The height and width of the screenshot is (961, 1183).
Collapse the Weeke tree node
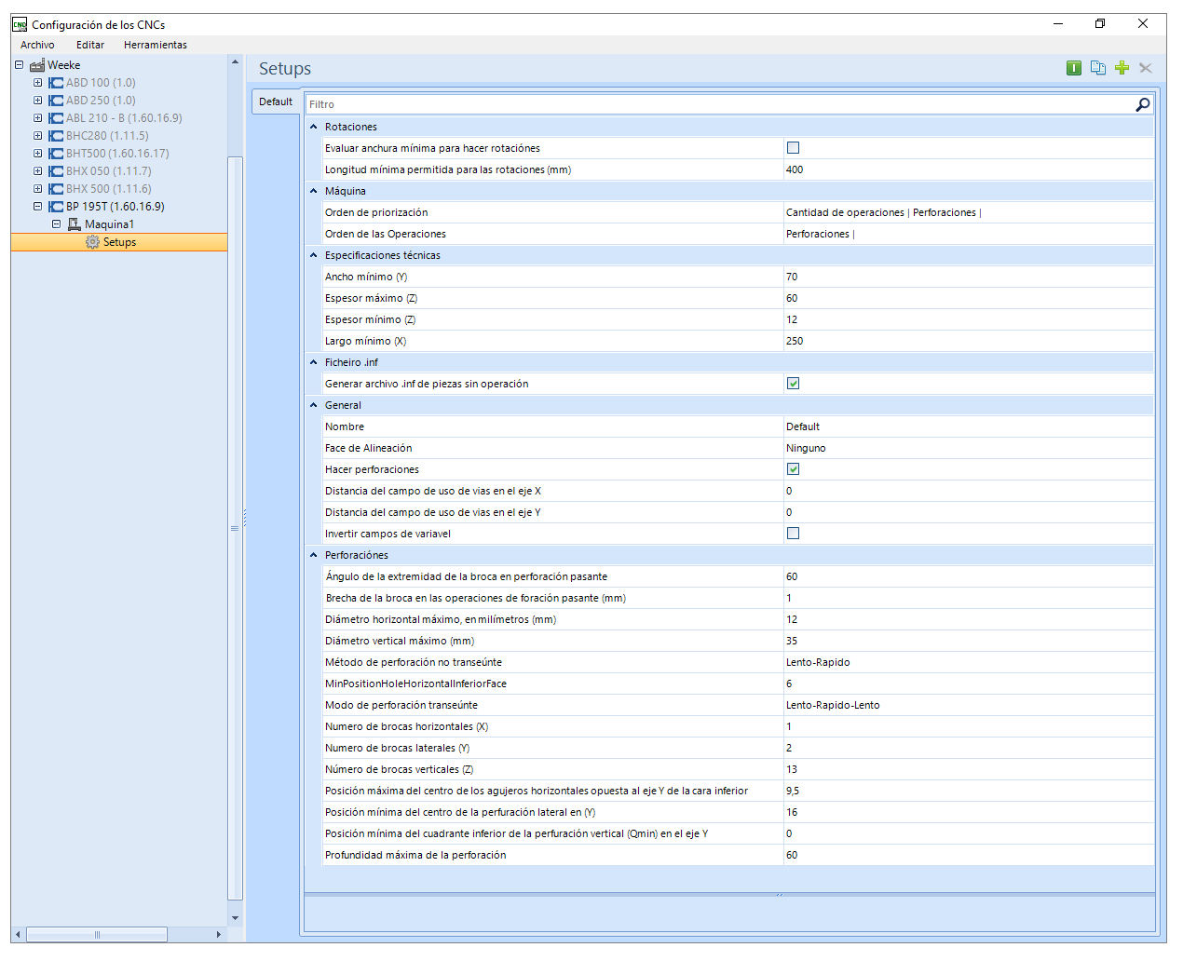tap(19, 65)
